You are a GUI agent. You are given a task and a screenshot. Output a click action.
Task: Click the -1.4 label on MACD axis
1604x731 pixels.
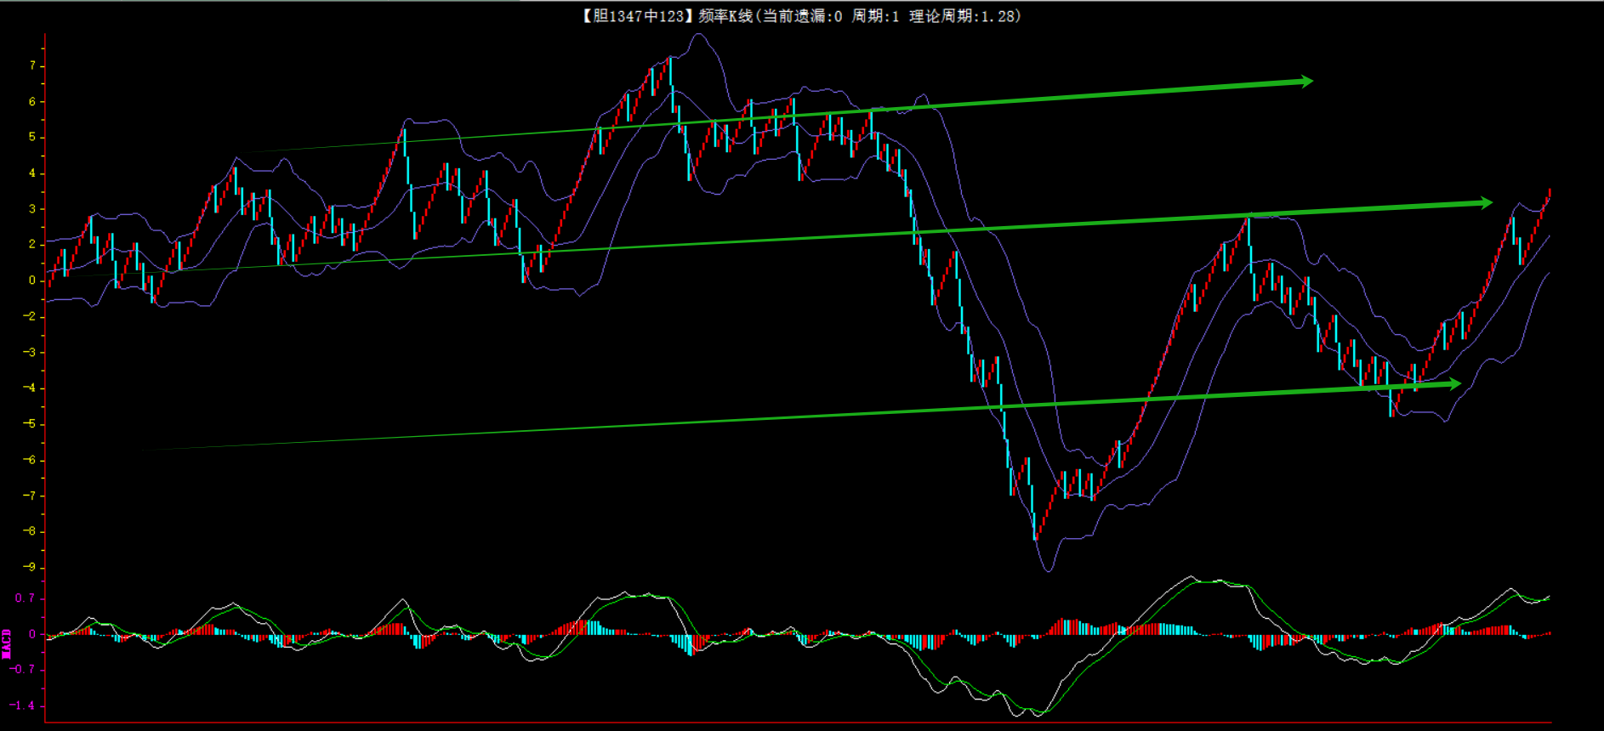coord(22,705)
